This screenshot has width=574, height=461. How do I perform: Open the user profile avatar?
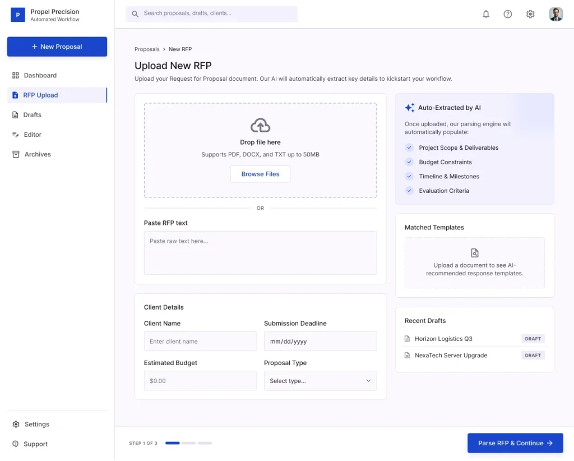click(556, 14)
